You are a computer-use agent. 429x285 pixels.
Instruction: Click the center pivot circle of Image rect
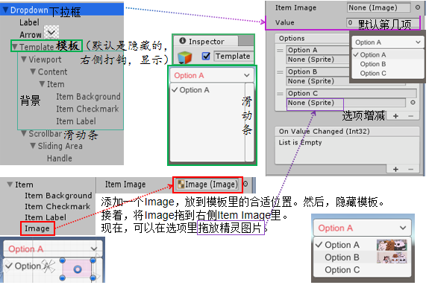pos(78,269)
